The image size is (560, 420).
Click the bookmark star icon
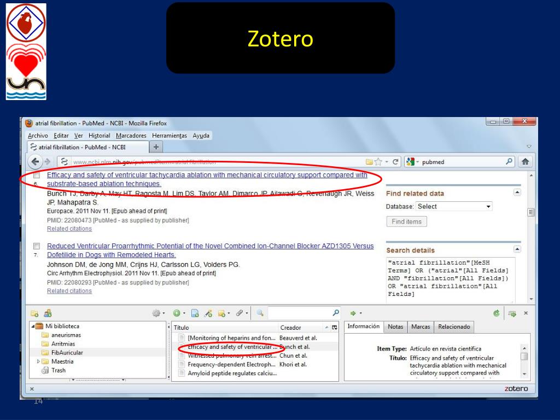378,162
